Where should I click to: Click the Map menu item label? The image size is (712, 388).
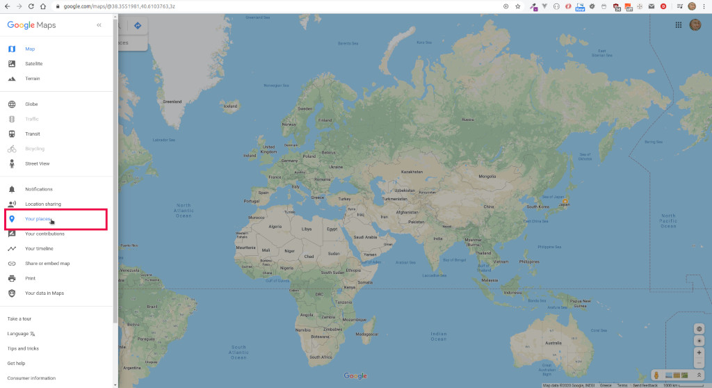coord(30,49)
